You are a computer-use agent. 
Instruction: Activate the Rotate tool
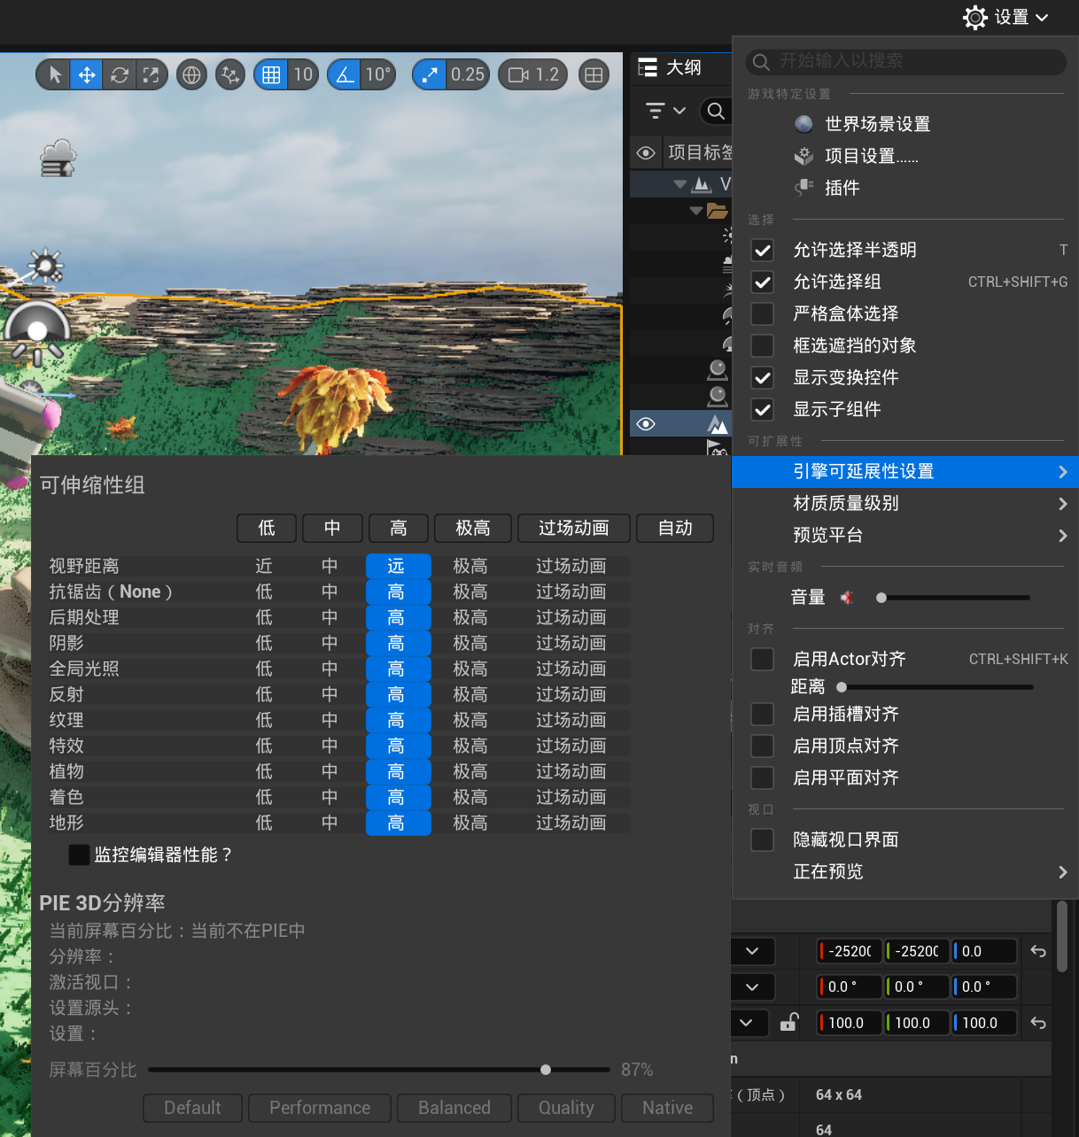[119, 74]
